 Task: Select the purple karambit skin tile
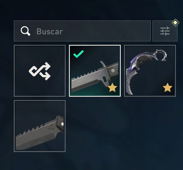[x=150, y=71]
